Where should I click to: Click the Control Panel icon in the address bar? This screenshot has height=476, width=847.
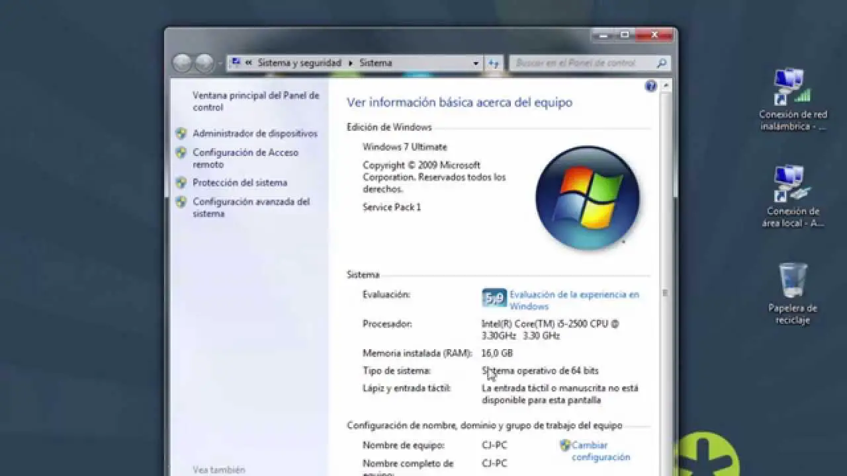pyautogui.click(x=236, y=63)
